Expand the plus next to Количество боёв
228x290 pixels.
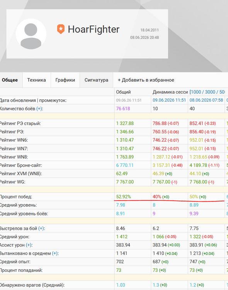coord(39,109)
